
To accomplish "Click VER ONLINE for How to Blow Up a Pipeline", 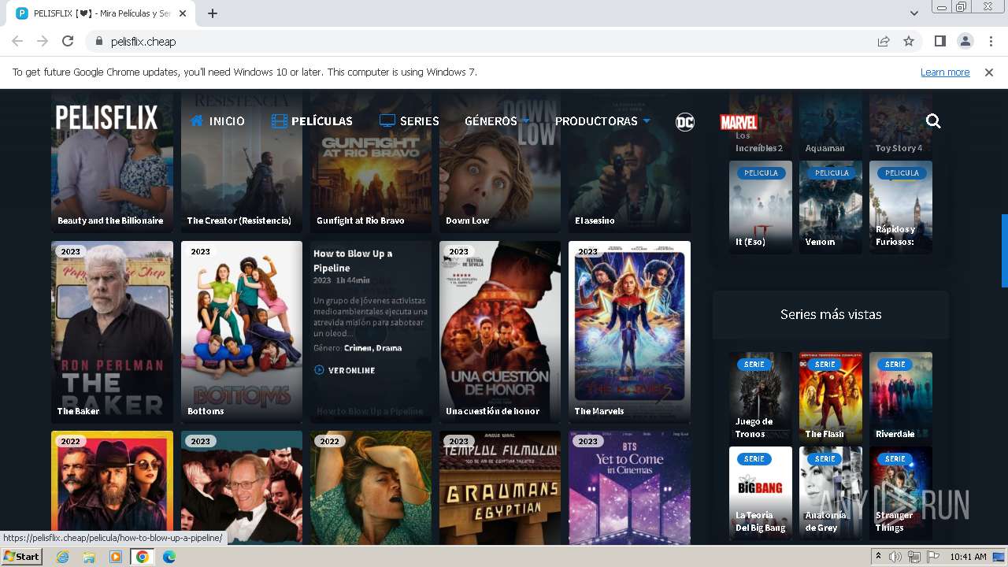I will pyautogui.click(x=344, y=370).
